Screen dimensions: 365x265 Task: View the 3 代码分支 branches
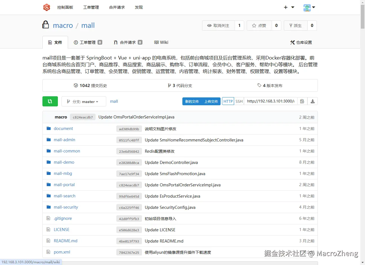(180, 86)
